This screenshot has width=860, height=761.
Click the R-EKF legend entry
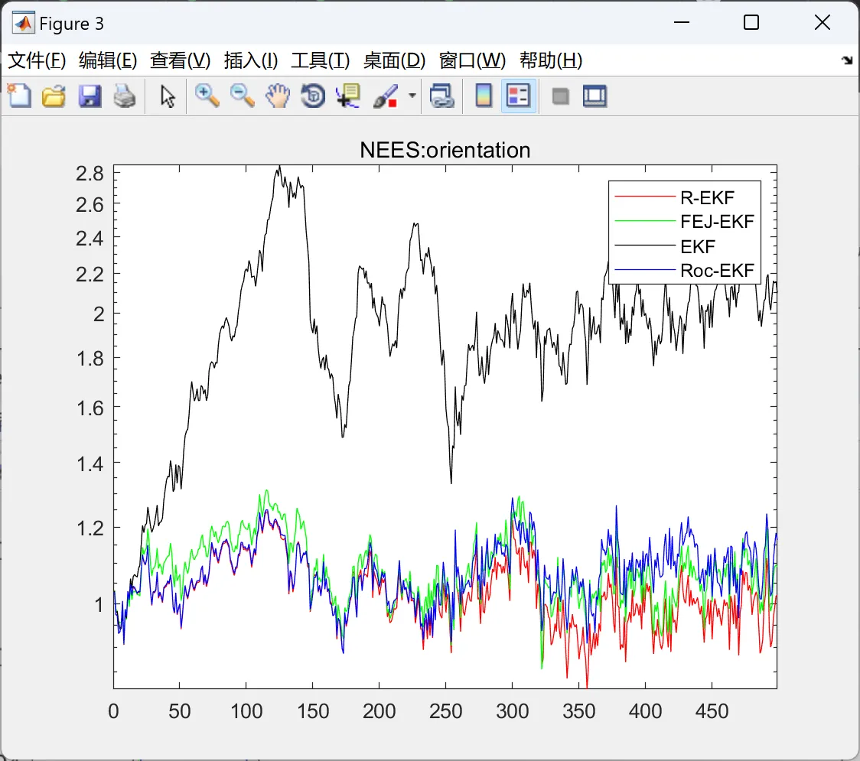(x=707, y=197)
